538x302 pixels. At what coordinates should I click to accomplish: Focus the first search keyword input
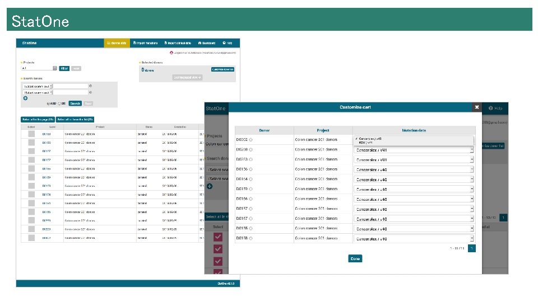tap(71, 86)
